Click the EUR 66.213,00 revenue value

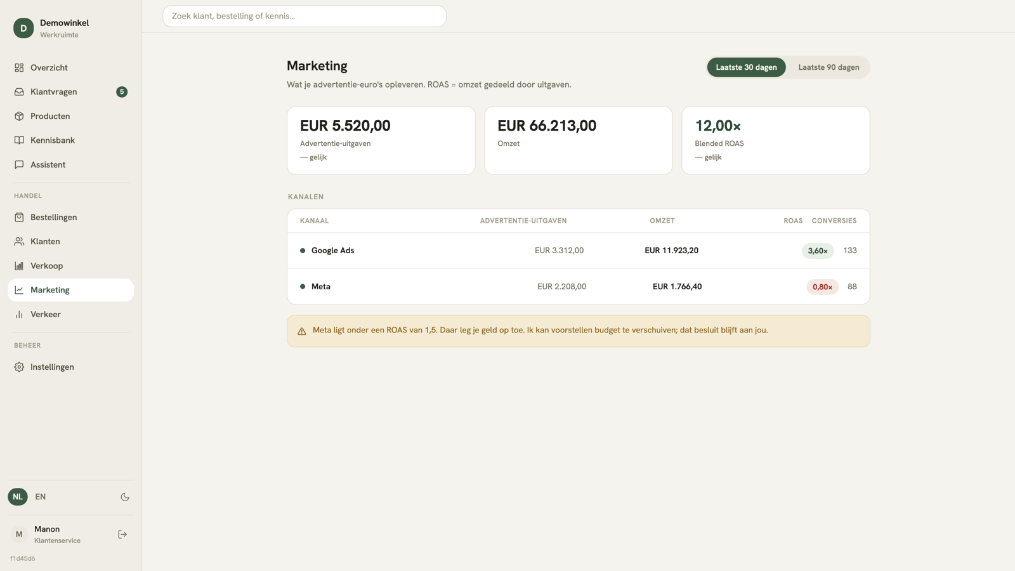point(547,126)
